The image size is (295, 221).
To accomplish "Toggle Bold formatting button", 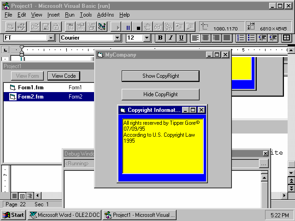I will (x=160, y=38).
